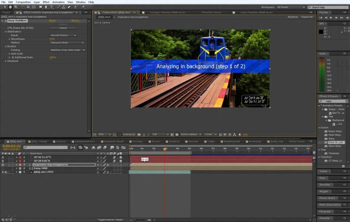
Task: Enable motion blur for timeline layers
Action: (104, 147)
